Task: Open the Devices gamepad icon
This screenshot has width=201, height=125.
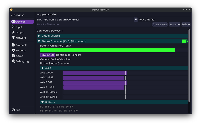Action: (13, 22)
